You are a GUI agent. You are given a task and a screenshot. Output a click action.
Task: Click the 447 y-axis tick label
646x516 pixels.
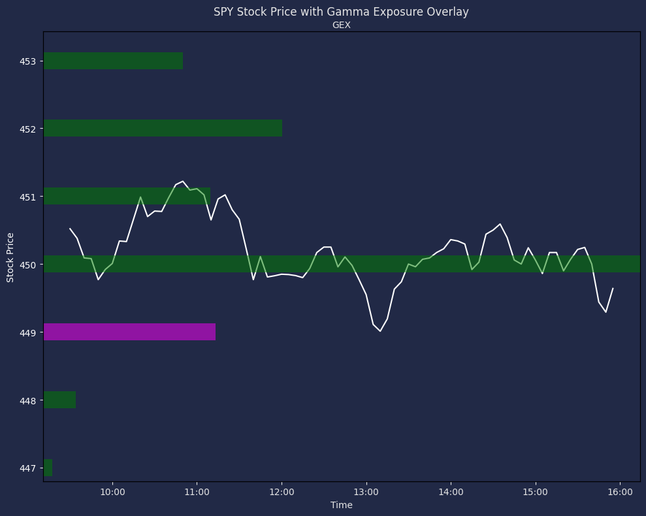27,468
